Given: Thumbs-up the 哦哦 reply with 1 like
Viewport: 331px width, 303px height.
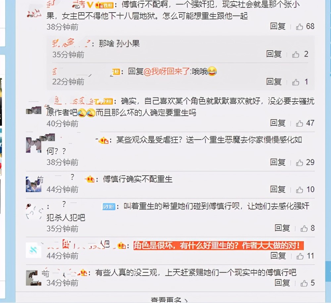Looking at the screenshot, I should (296, 82).
